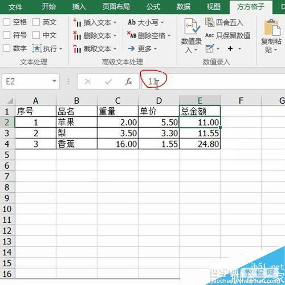285x285 pixels.
Task: Switch to the 开始 tab
Action: click(x=49, y=7)
